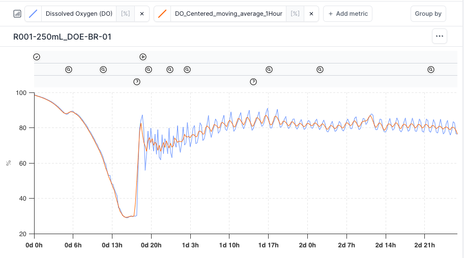The height and width of the screenshot is (258, 464).
Task: Click the second question mark event marker
Action: [253, 82]
